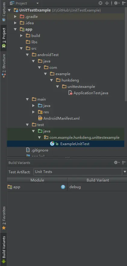Click the res resources folder icon
Viewport: 127px width, 266px height.
pyautogui.click(x=40, y=112)
